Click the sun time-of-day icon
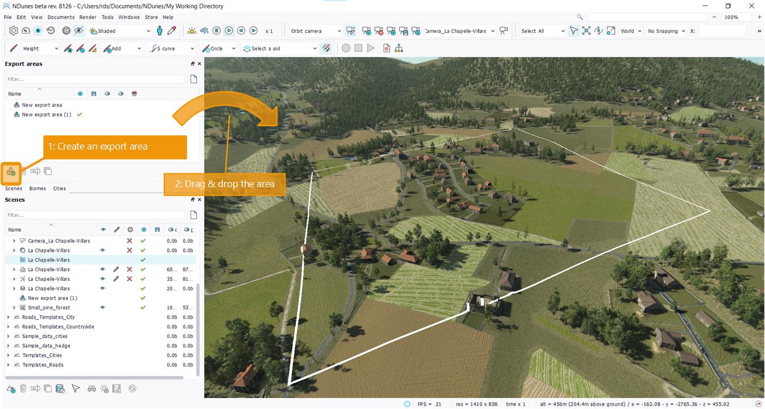The height and width of the screenshot is (409, 765). [x=192, y=31]
